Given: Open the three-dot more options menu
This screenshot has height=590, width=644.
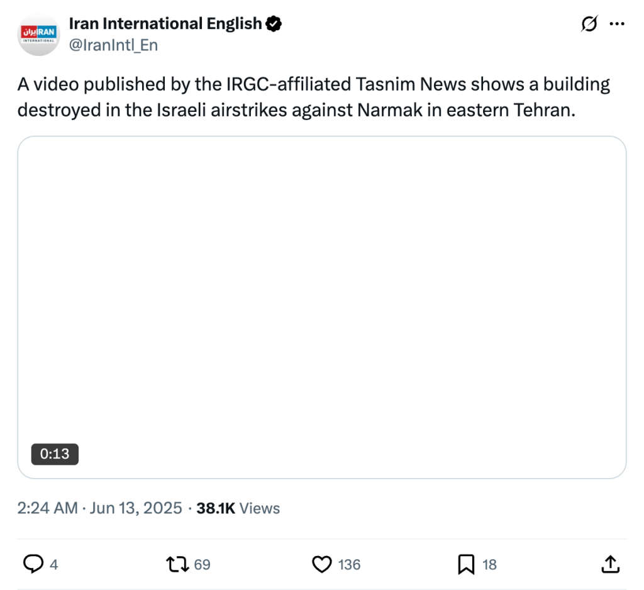Looking at the screenshot, I should pos(617,24).
